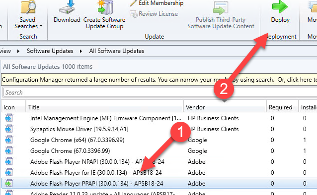Click the Saved Searches folder icon
317x195 pixels.
click(x=28, y=7)
